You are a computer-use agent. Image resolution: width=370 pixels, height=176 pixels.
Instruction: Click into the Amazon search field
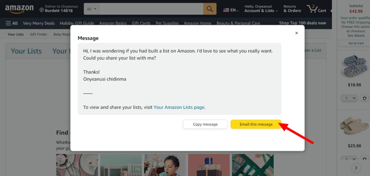[x=151, y=9]
